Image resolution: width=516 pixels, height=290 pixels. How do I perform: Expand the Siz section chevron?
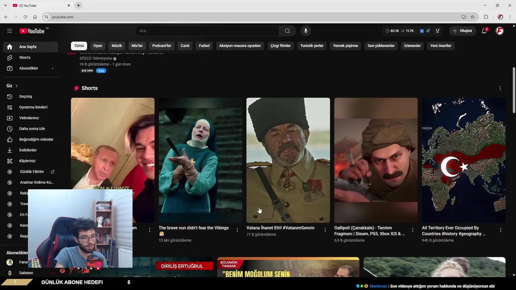pos(17,86)
